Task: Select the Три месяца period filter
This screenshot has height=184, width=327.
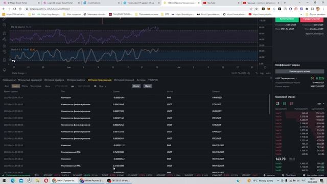Action: (36, 86)
